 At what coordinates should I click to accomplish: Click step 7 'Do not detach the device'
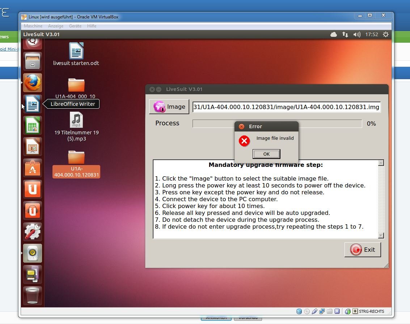click(x=237, y=220)
